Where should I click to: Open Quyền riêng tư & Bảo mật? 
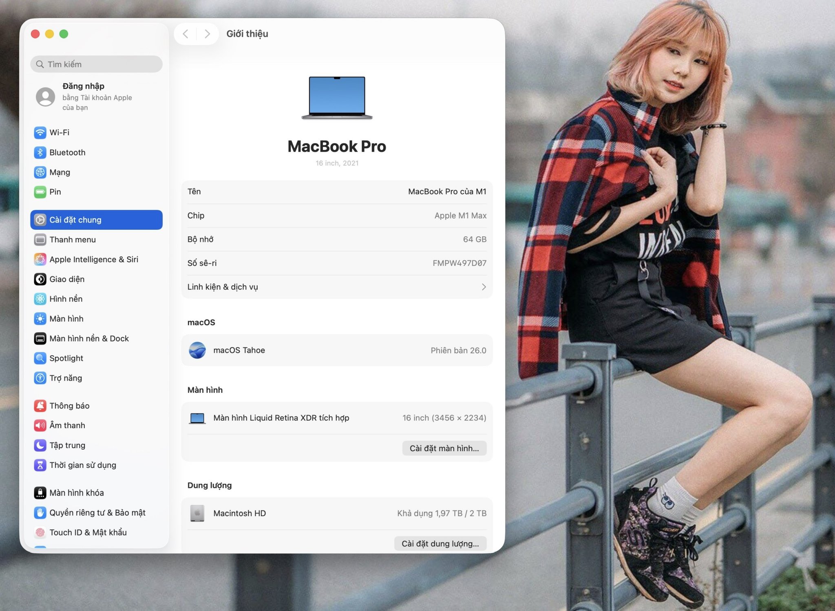pyautogui.click(x=97, y=513)
